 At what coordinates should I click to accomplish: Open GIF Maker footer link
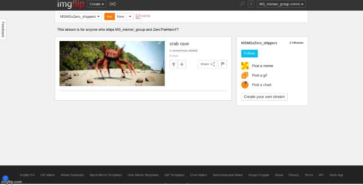click(x=48, y=175)
